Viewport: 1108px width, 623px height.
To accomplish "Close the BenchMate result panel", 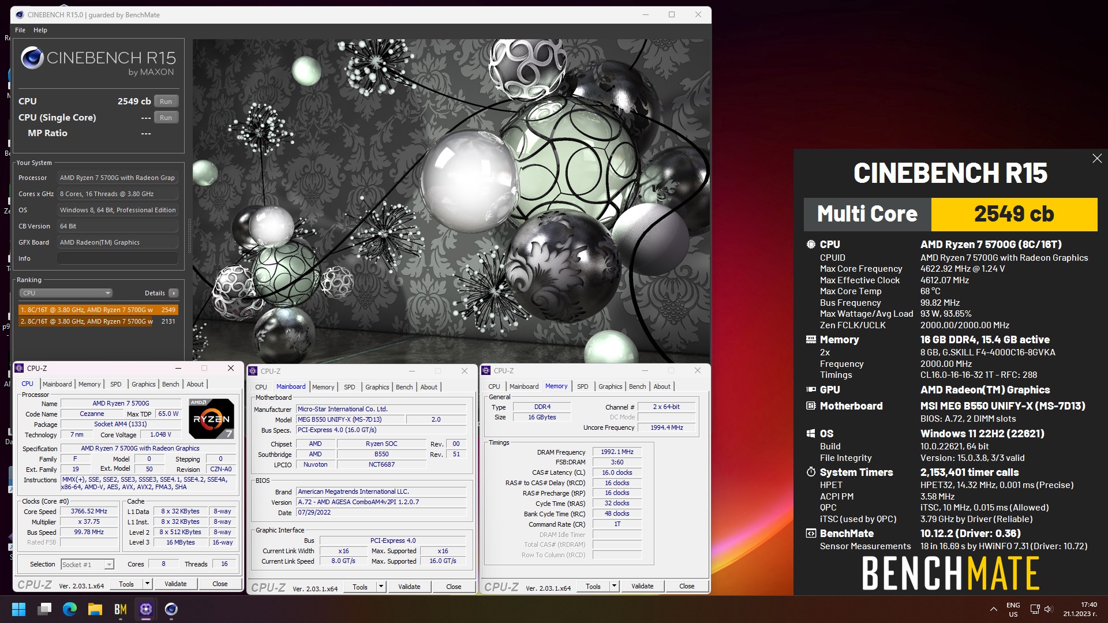I will click(1097, 159).
